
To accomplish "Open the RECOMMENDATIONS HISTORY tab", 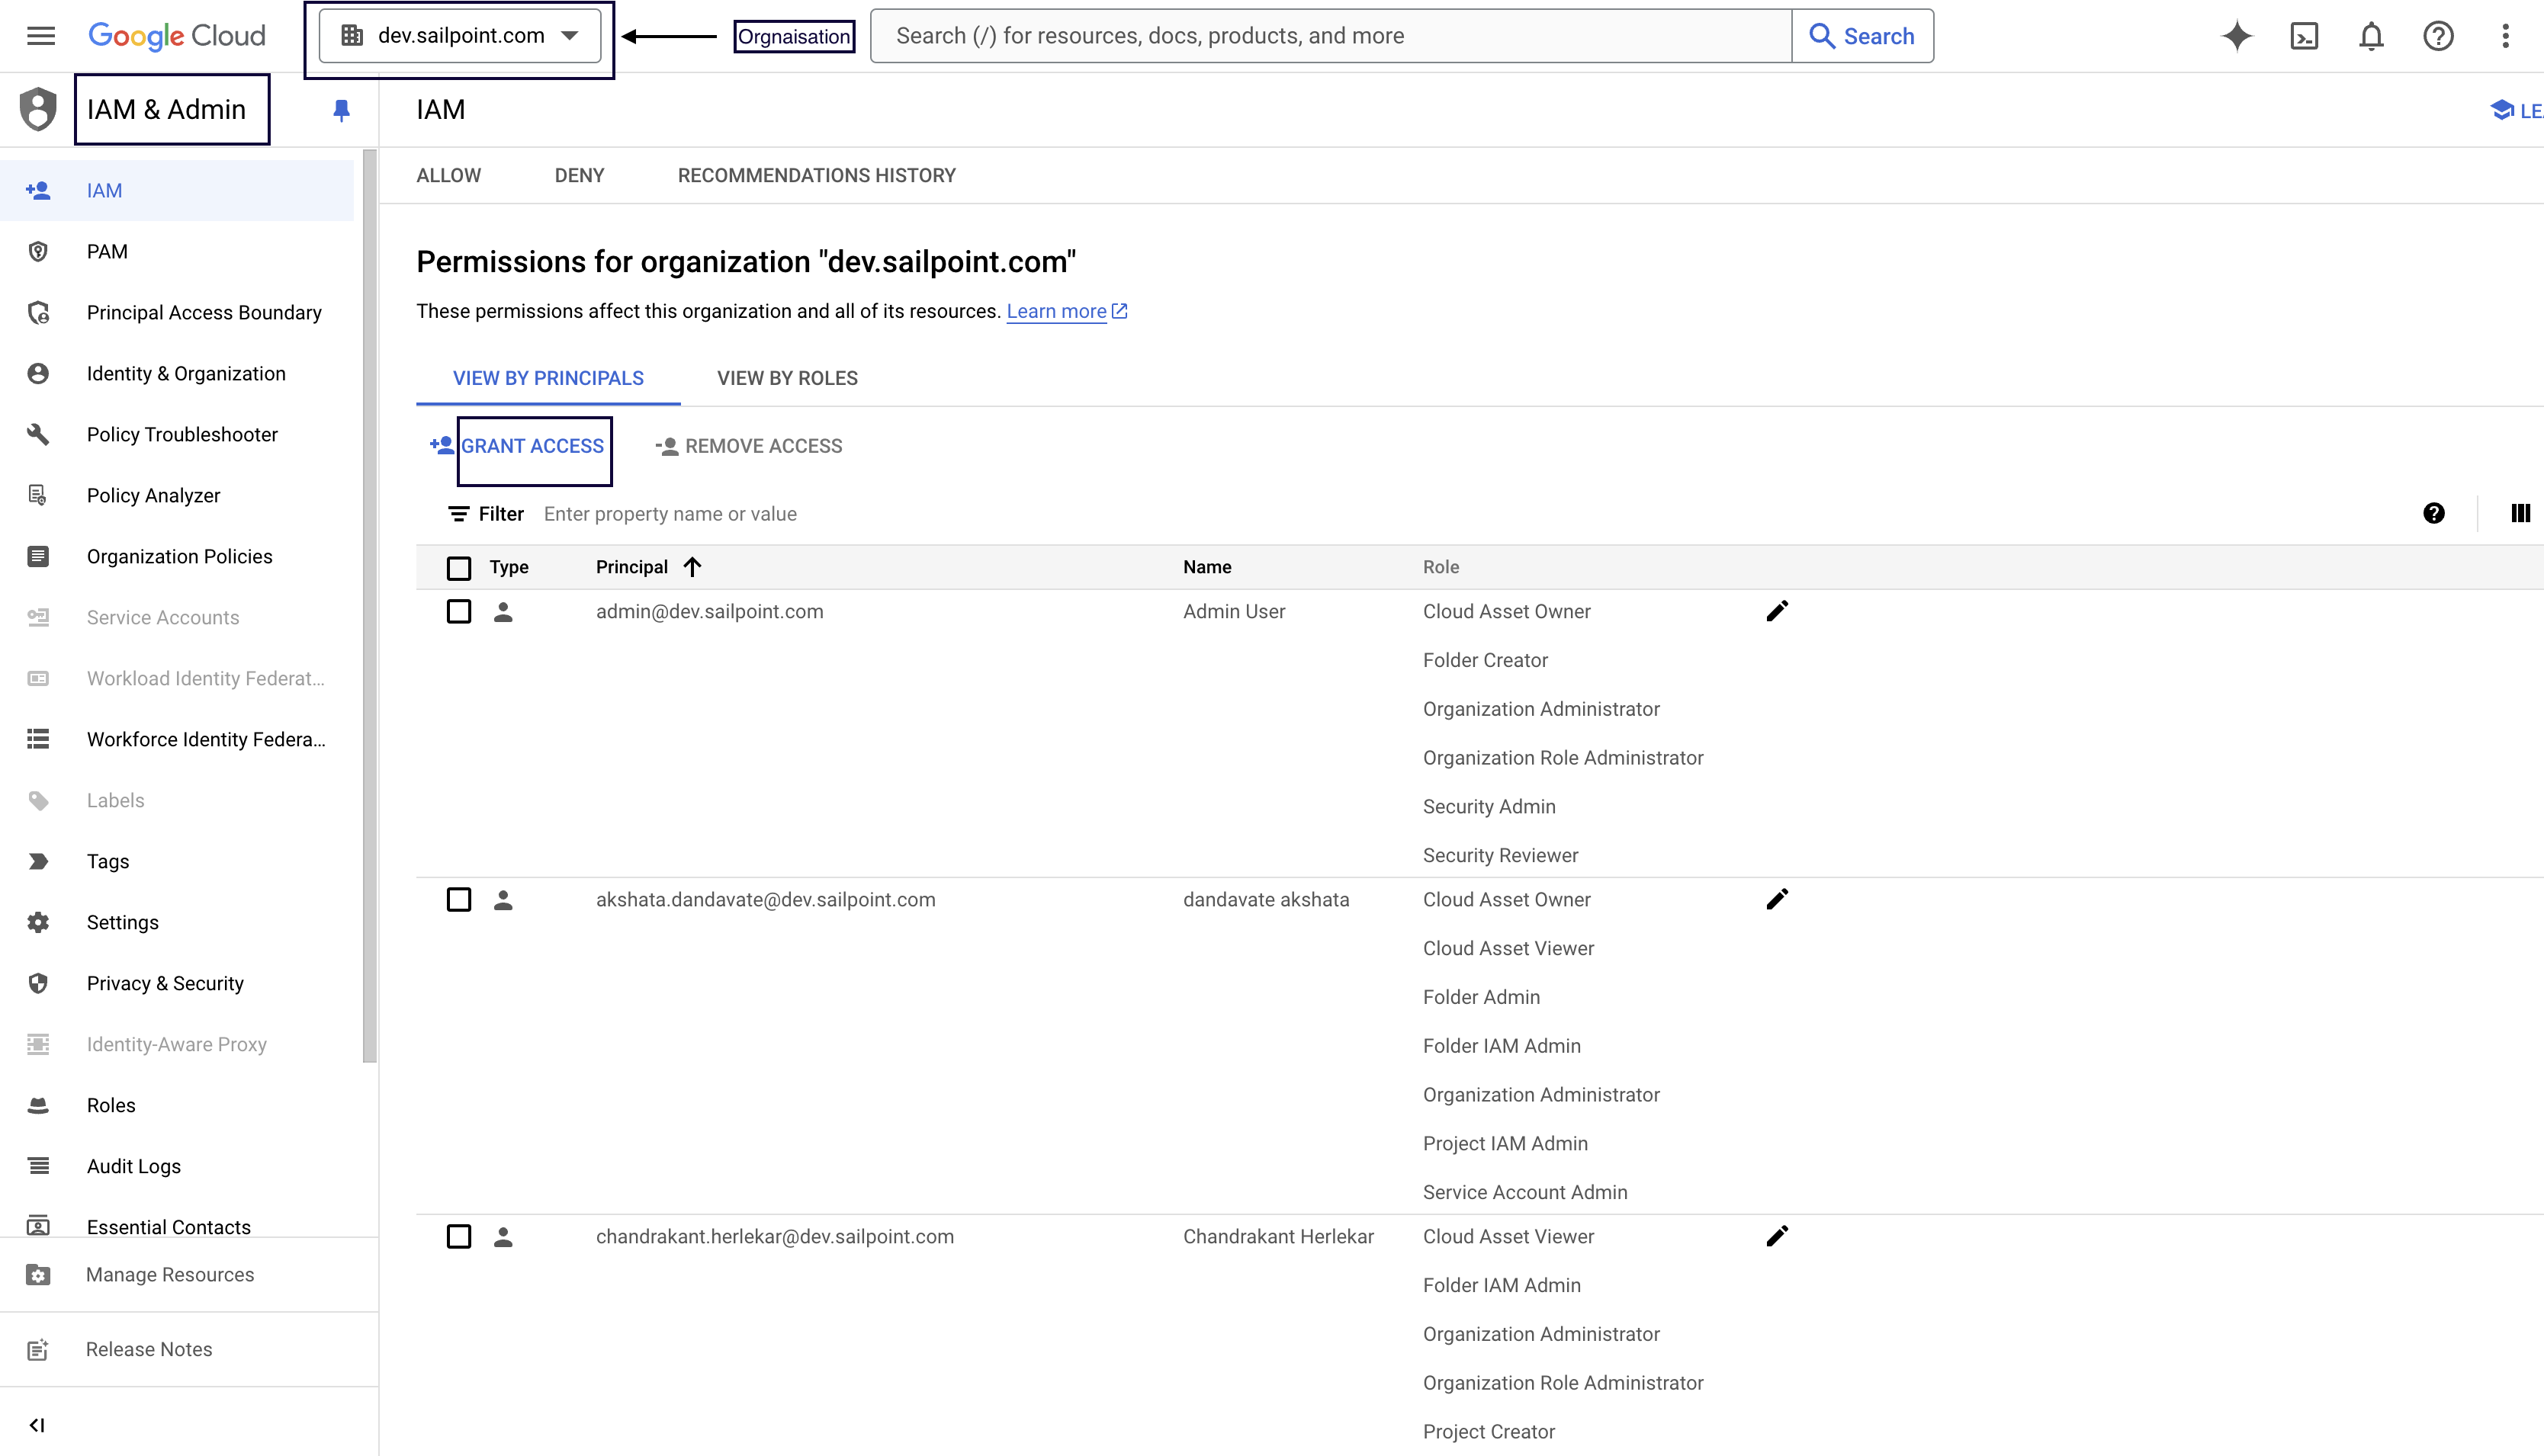I will click(816, 175).
